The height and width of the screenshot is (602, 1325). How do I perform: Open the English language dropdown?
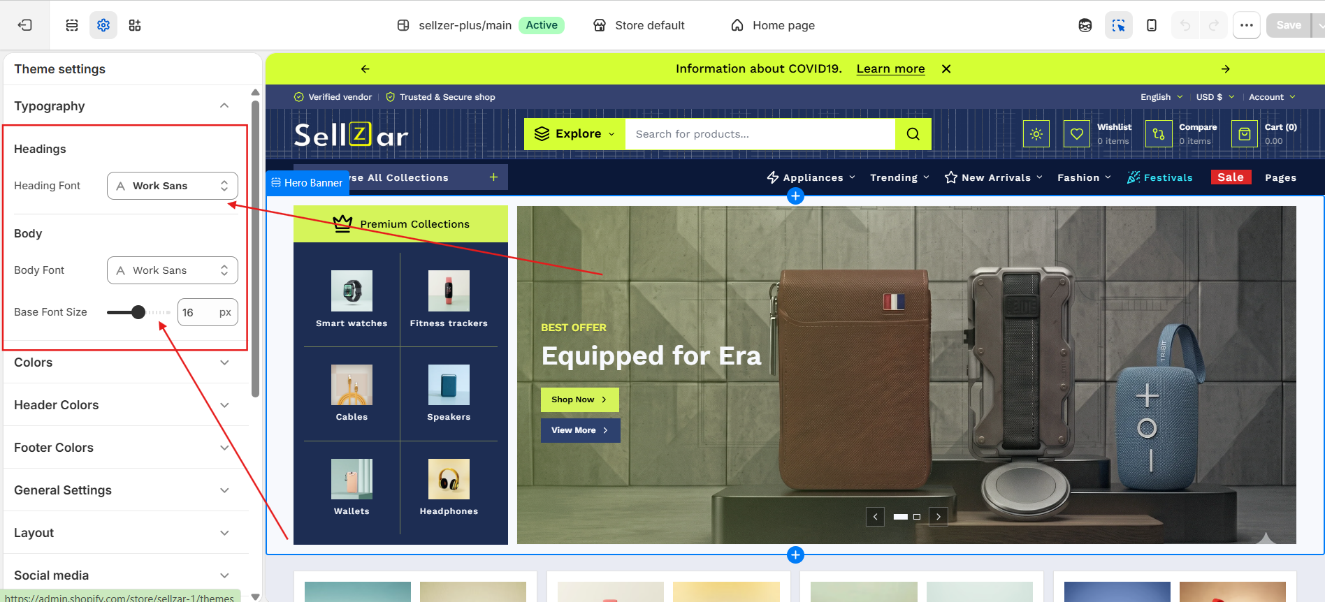[x=1161, y=97]
